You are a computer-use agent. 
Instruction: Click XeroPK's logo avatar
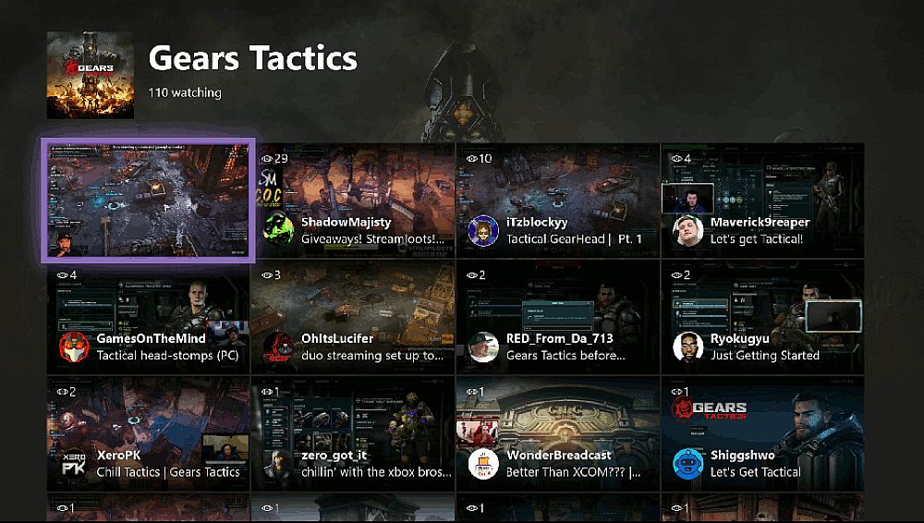pos(74,464)
